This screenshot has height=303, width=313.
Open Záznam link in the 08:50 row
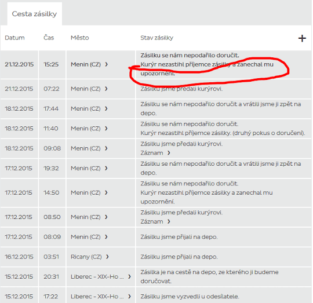coord(155,222)
